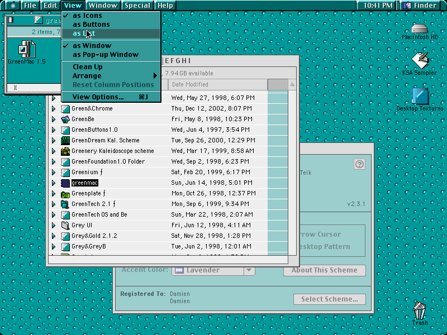
Task: Click the Green&Chrome folder icon
Action: [x=65, y=108]
